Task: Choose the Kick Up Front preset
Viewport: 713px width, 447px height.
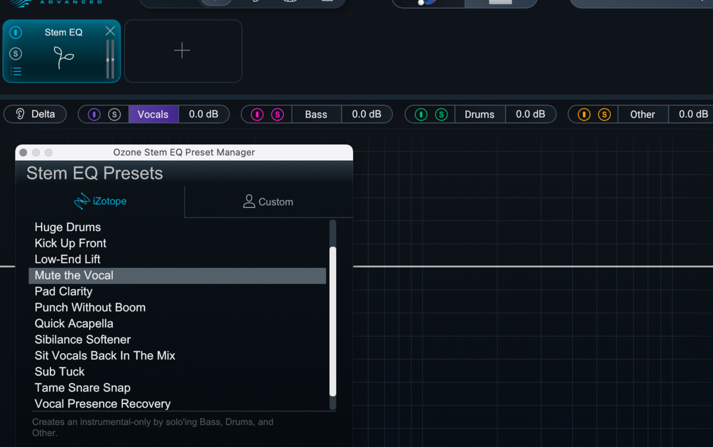Action: click(x=177, y=243)
